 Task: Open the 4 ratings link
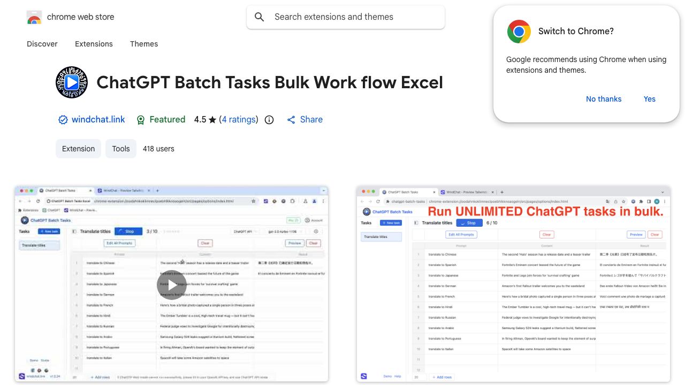(x=239, y=120)
